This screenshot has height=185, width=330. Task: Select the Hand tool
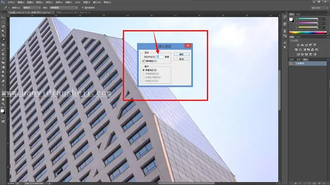coord(3,99)
